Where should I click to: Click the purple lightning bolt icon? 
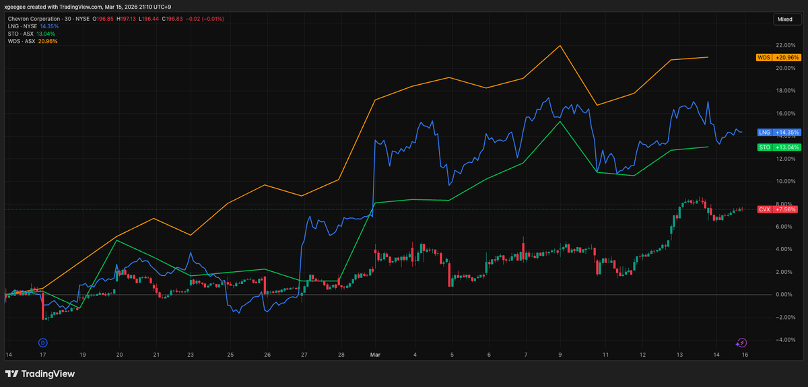[x=742, y=343]
